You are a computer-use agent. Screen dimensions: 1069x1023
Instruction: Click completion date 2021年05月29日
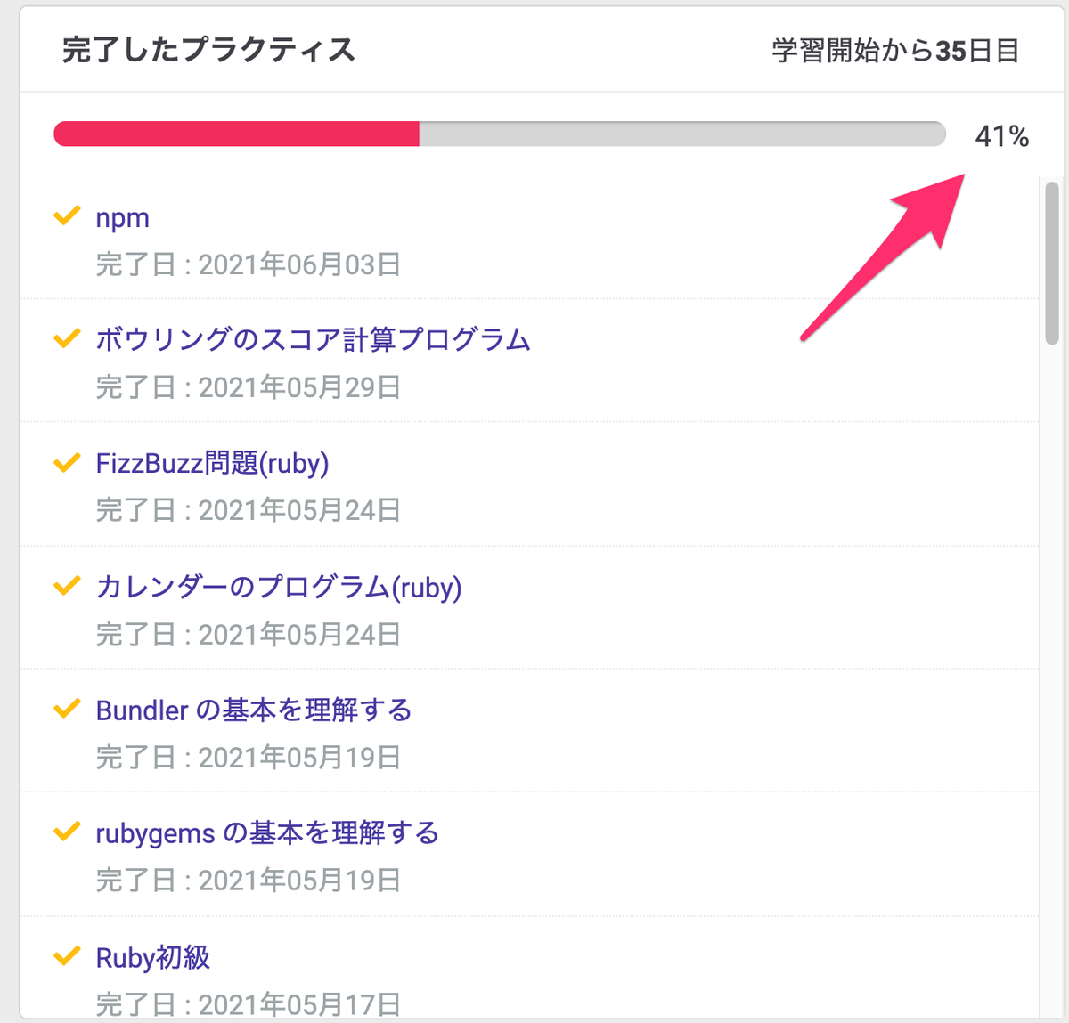299,388
